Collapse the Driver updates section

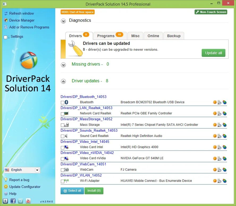pyautogui.click(x=63, y=81)
